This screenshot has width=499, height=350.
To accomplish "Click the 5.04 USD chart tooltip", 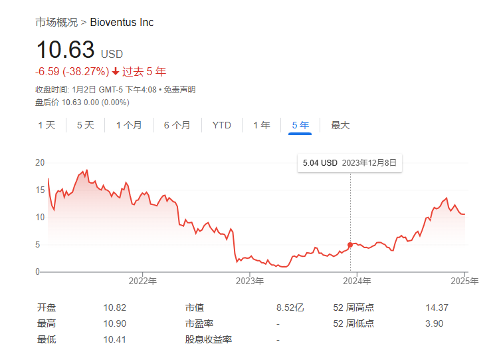I will click(349, 163).
